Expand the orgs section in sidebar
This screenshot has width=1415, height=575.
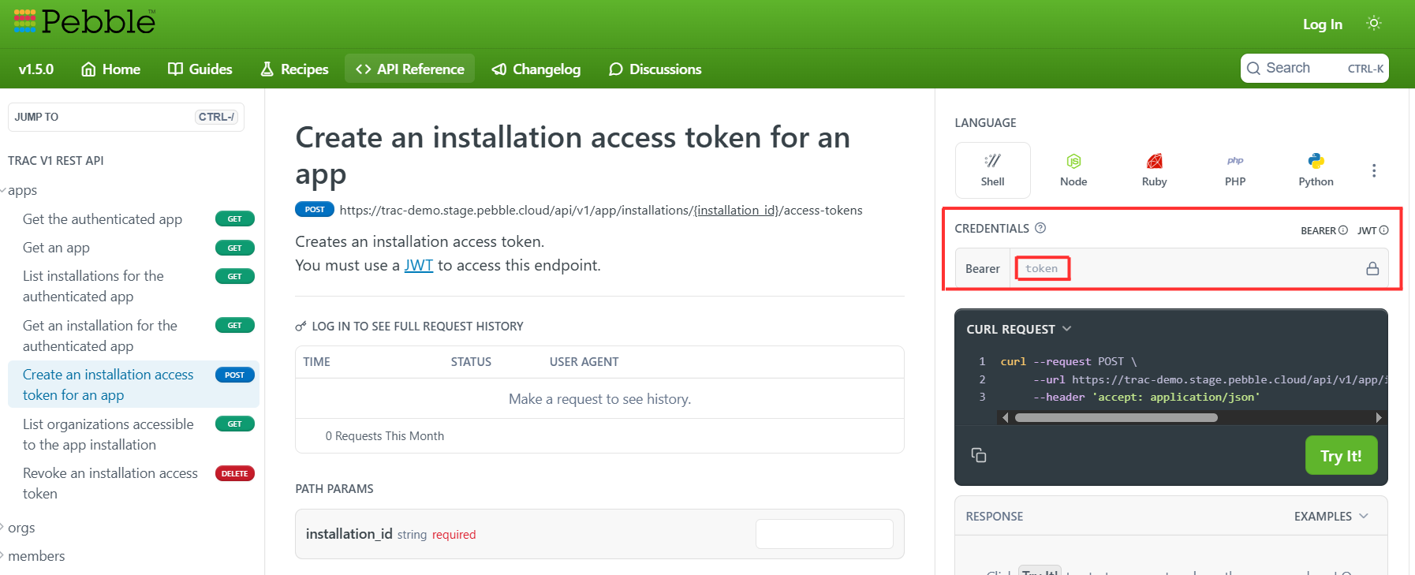[21, 528]
